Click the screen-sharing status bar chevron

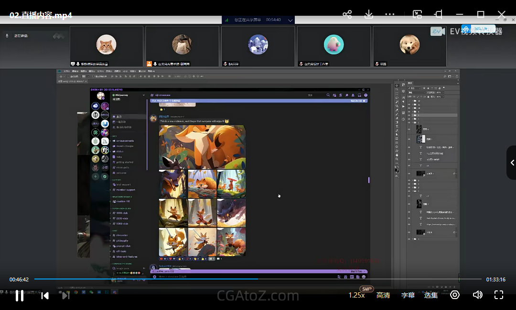(290, 20)
